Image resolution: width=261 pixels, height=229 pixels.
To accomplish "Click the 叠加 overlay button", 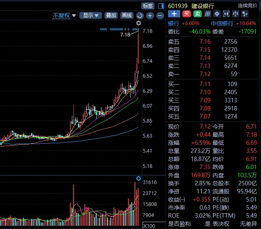I will pyautogui.click(x=111, y=15).
